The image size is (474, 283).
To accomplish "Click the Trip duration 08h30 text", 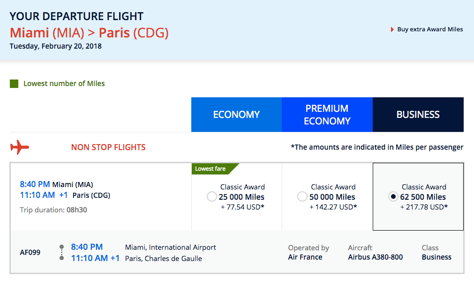I will tap(53, 210).
